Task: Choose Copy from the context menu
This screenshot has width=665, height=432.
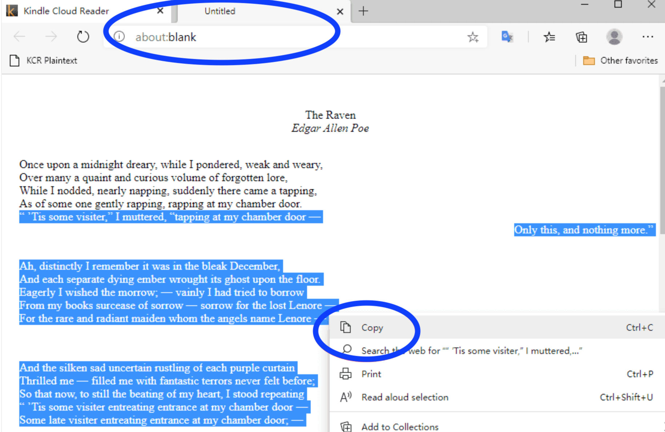Action: (x=497, y=327)
